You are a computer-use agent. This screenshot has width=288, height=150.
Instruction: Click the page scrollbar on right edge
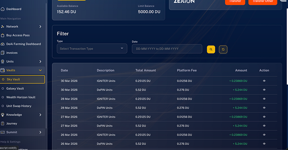tap(287, 46)
